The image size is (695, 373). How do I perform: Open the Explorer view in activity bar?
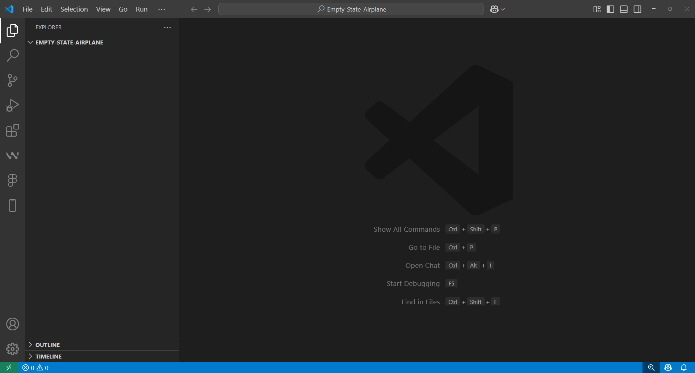(x=12, y=31)
